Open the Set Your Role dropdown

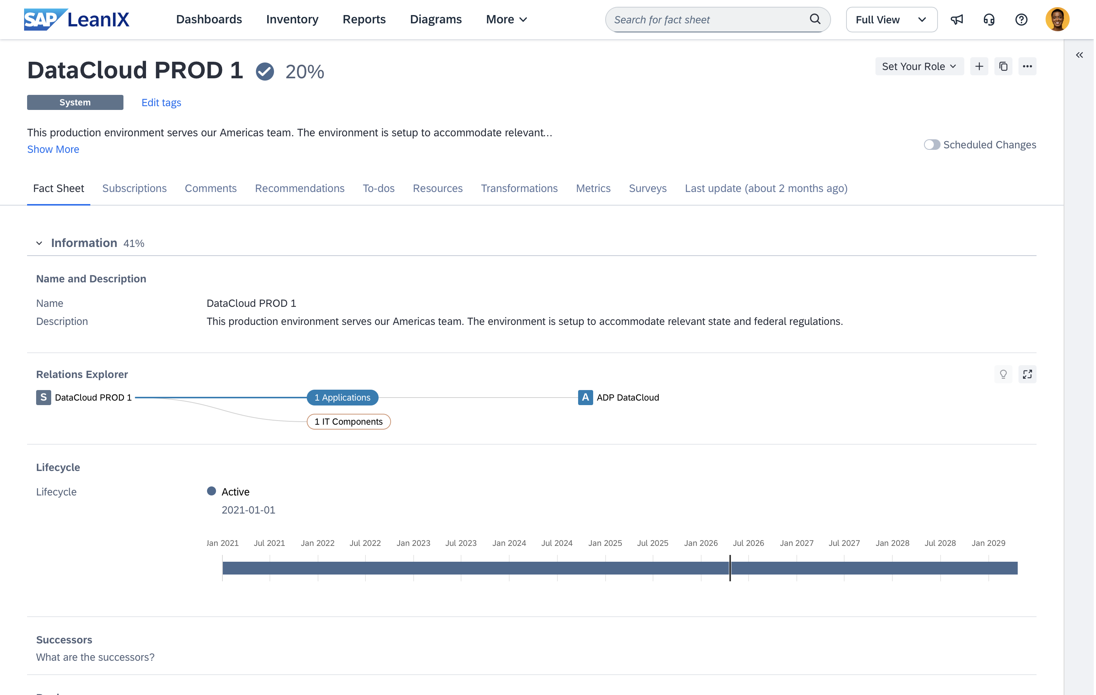click(919, 67)
